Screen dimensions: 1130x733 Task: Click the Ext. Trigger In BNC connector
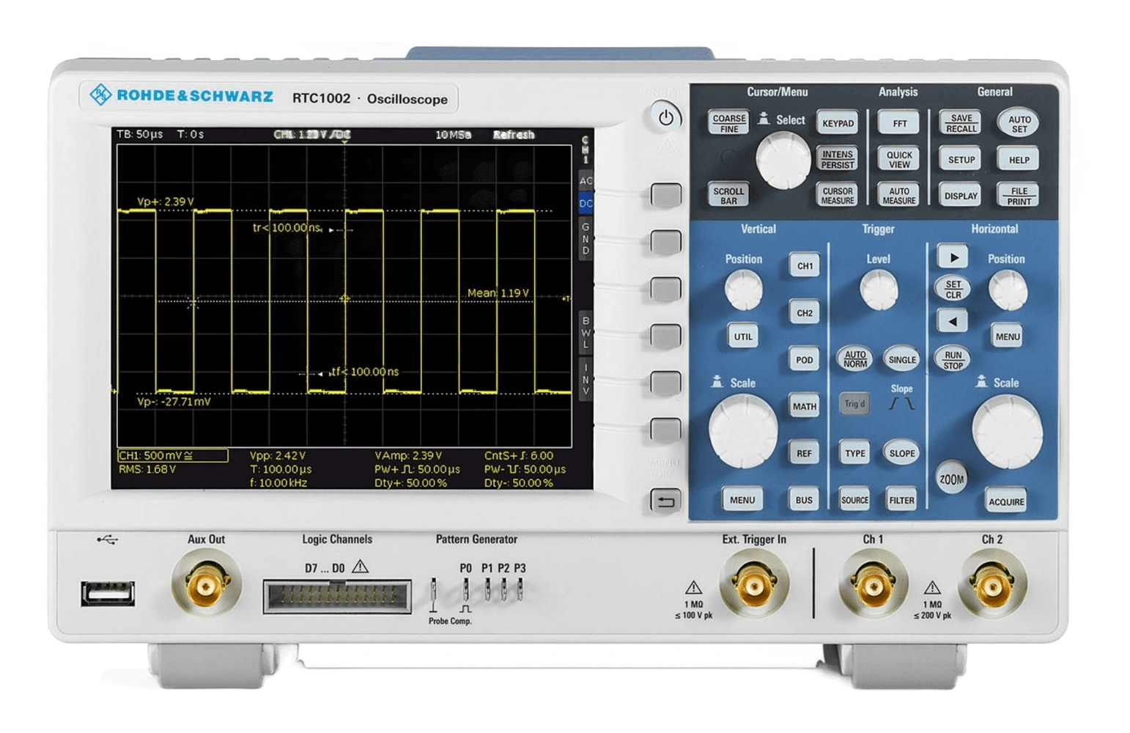(754, 586)
